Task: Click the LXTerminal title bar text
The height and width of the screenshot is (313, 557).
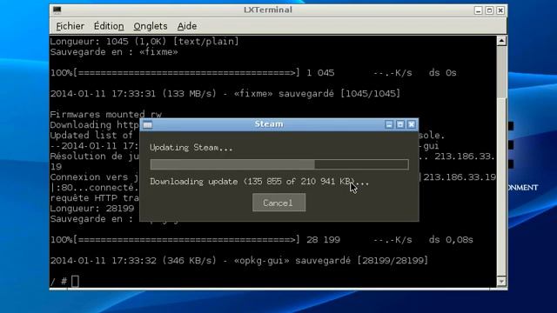Action: click(268, 10)
